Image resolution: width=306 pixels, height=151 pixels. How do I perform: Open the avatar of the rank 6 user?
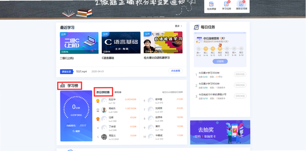[151, 101]
